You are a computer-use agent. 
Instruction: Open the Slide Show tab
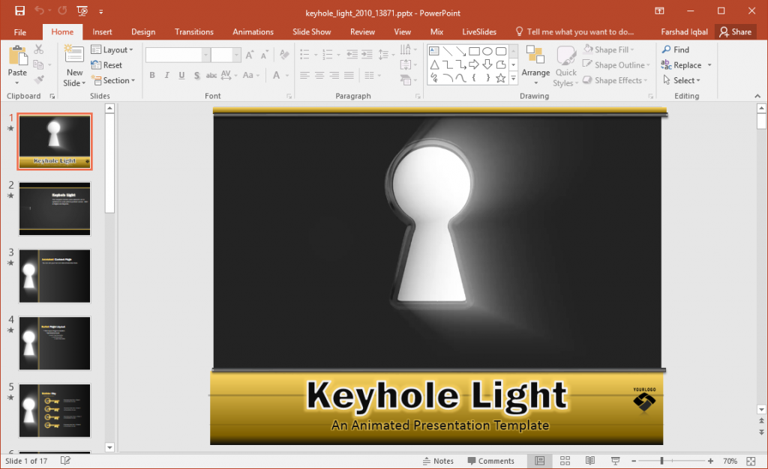point(311,31)
